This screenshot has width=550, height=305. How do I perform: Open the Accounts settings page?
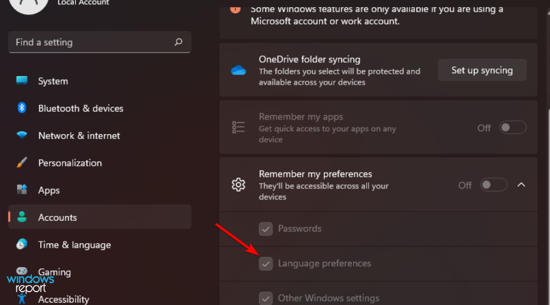[x=57, y=217]
